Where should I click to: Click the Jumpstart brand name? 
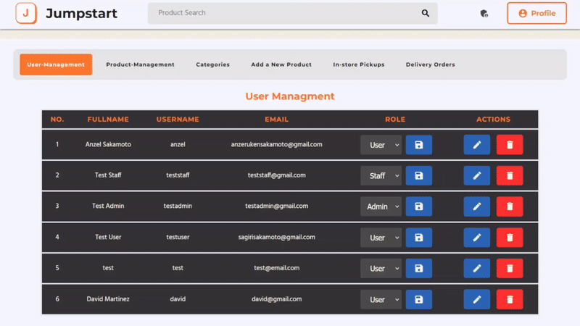coord(81,14)
